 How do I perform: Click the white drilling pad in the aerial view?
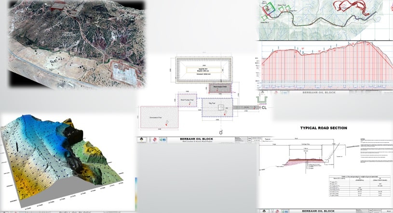[x=124, y=74]
